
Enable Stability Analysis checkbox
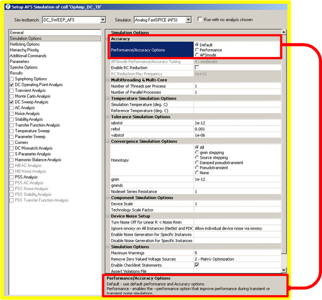(x=12, y=119)
